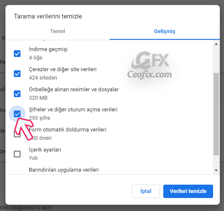This screenshot has width=224, height=211.
Task: Click the scrollbar down arrow
Action: (216, 170)
